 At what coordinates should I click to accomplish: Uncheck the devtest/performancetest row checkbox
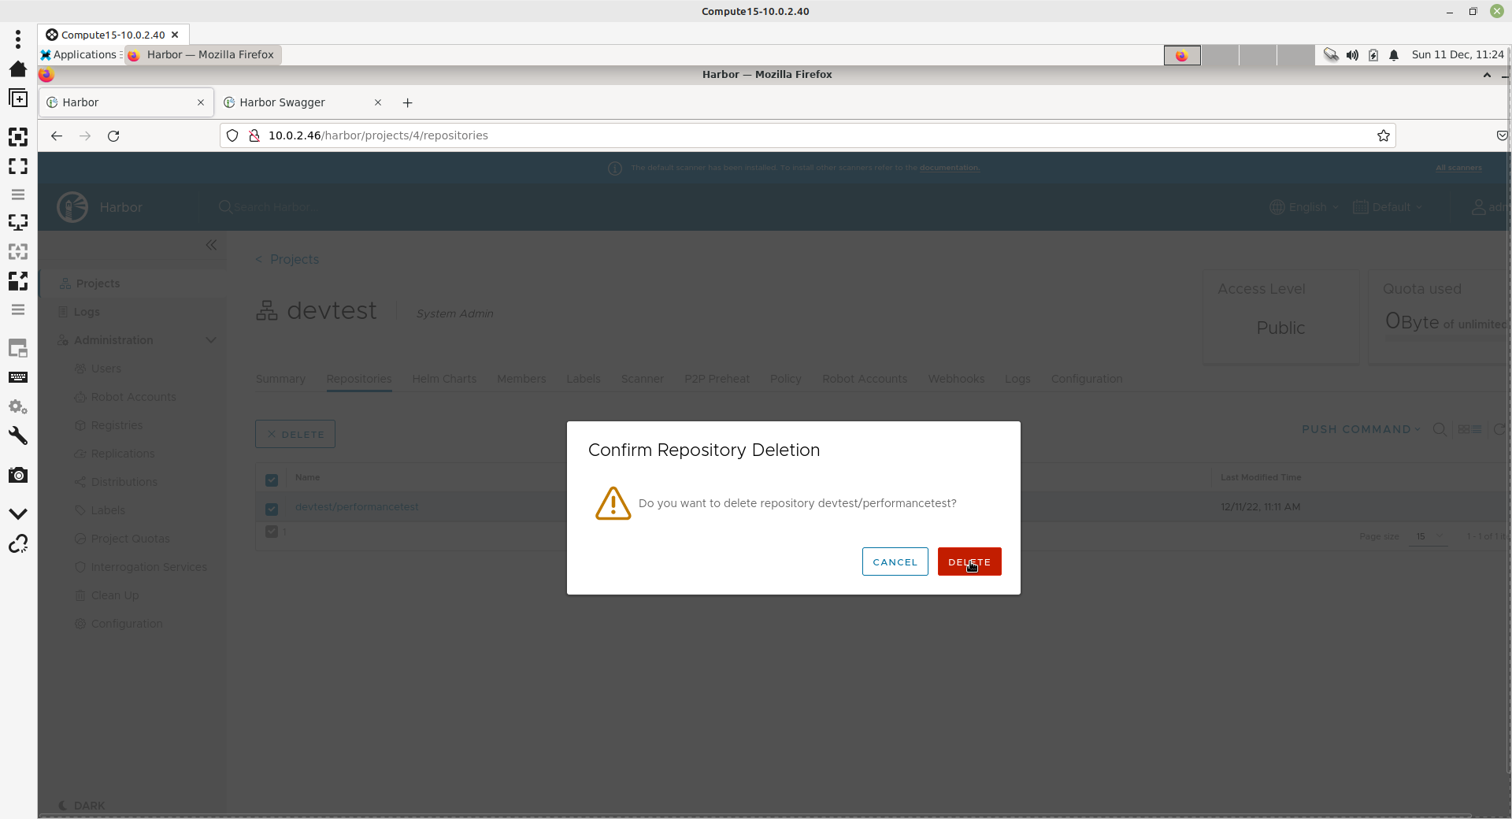pos(272,509)
